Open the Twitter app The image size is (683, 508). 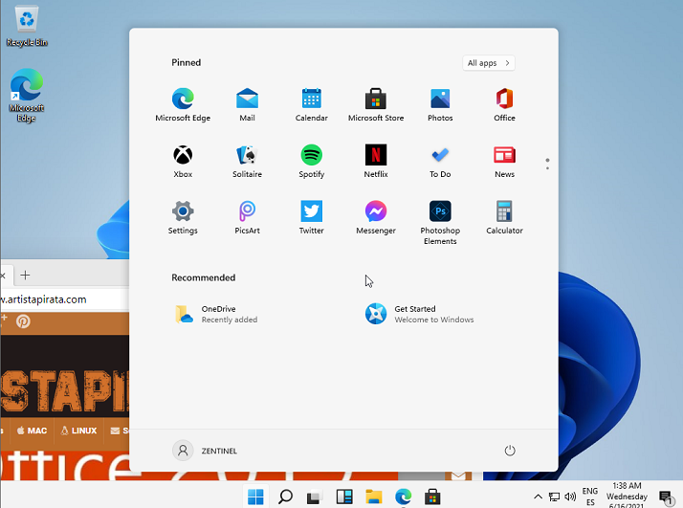(x=311, y=217)
